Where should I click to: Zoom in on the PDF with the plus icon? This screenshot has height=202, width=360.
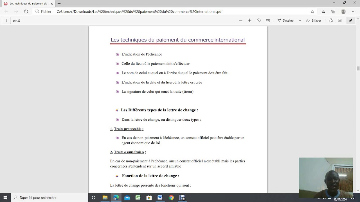pyautogui.click(x=249, y=20)
